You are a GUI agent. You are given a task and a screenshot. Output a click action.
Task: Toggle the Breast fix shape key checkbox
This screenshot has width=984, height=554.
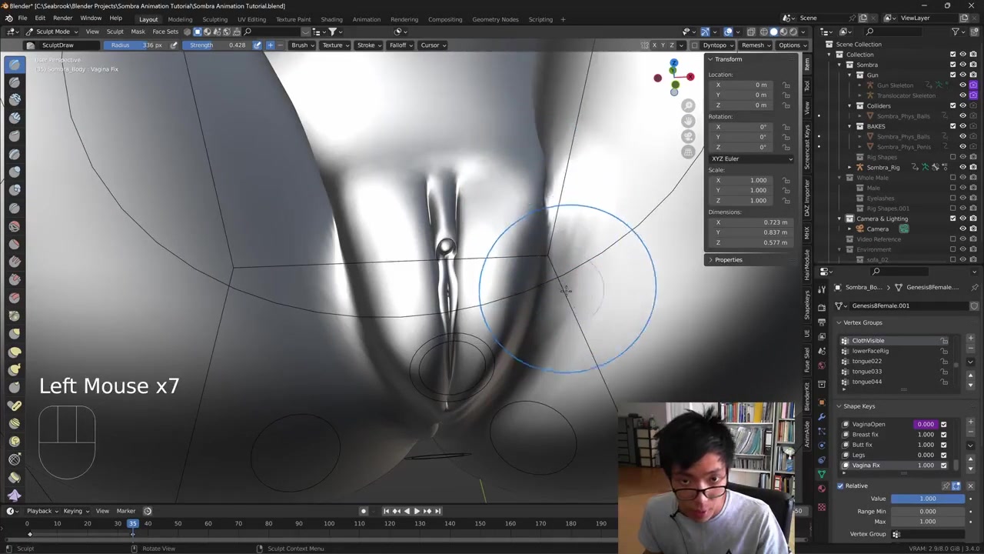point(943,435)
